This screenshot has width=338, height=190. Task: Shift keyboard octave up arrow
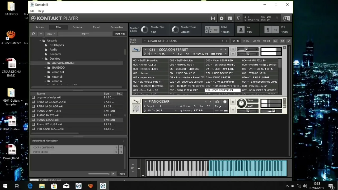(x=133, y=164)
